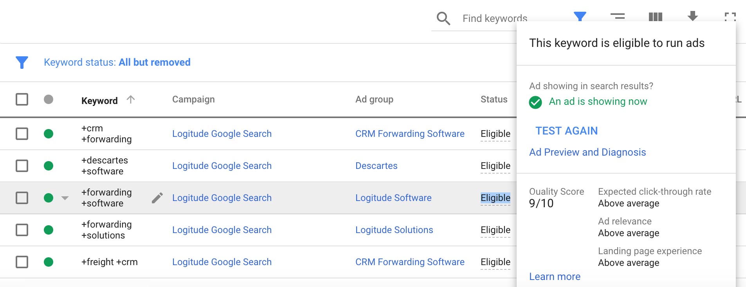This screenshot has height=287, width=746.
Task: Click TEST AGAIN button
Action: coord(566,131)
